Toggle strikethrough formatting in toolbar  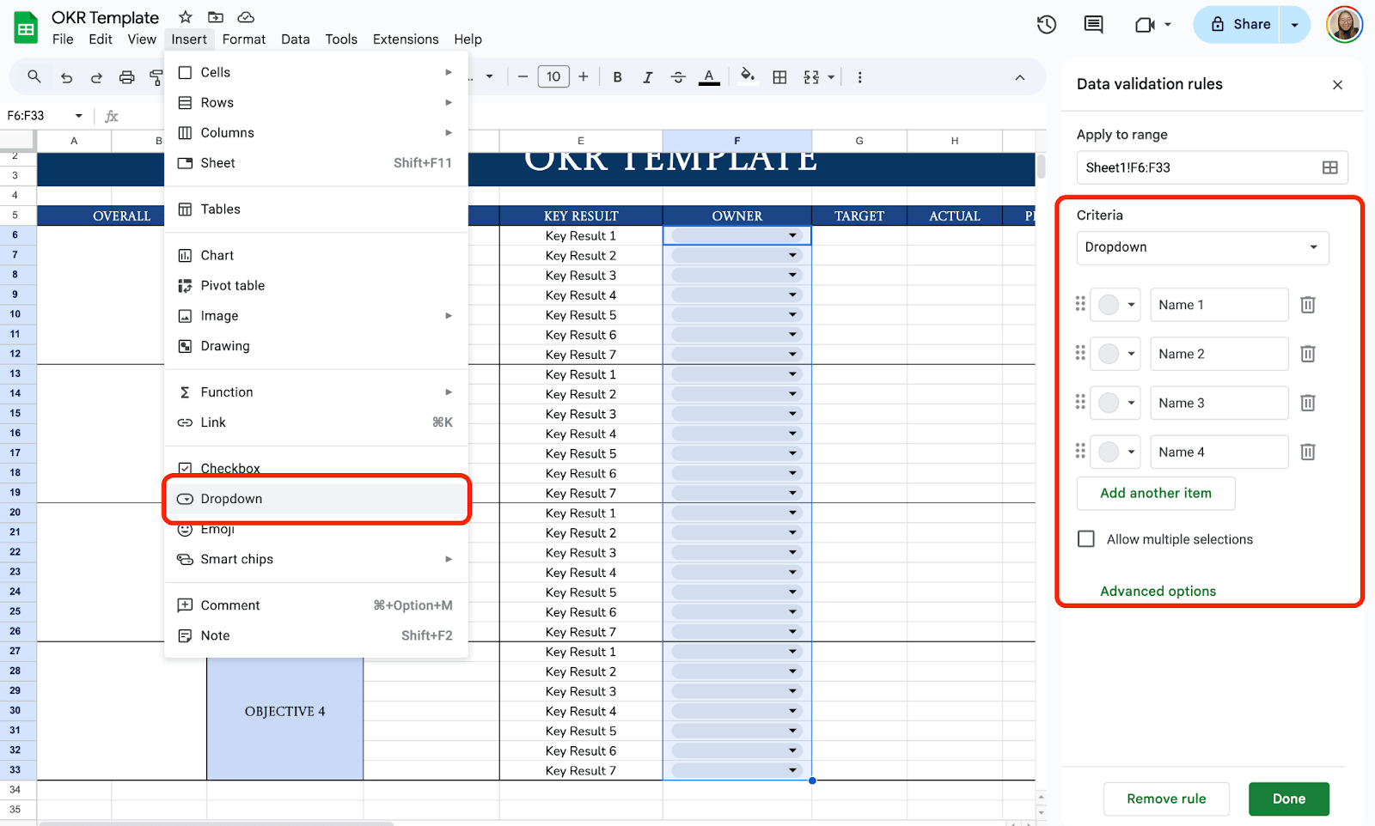678,77
